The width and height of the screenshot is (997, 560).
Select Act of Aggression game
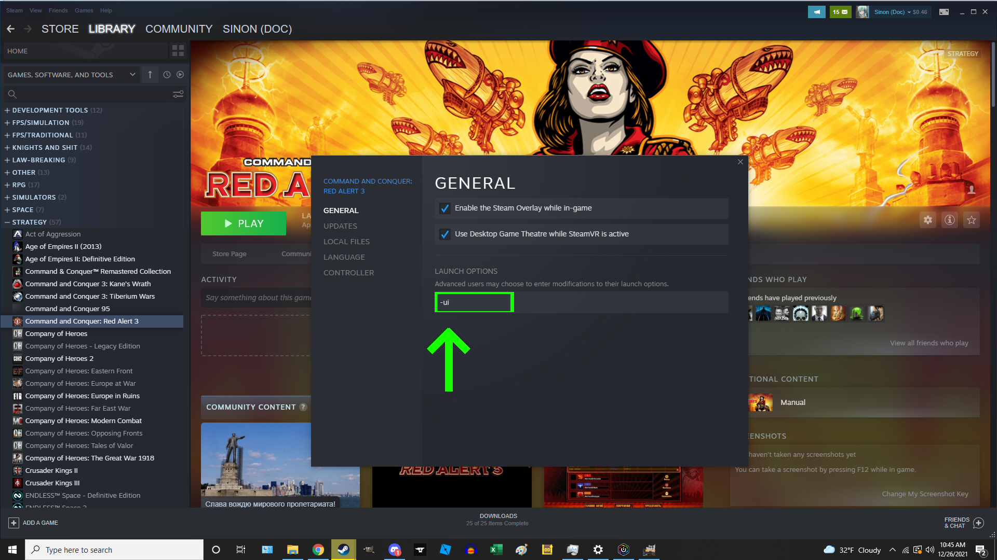coord(53,234)
